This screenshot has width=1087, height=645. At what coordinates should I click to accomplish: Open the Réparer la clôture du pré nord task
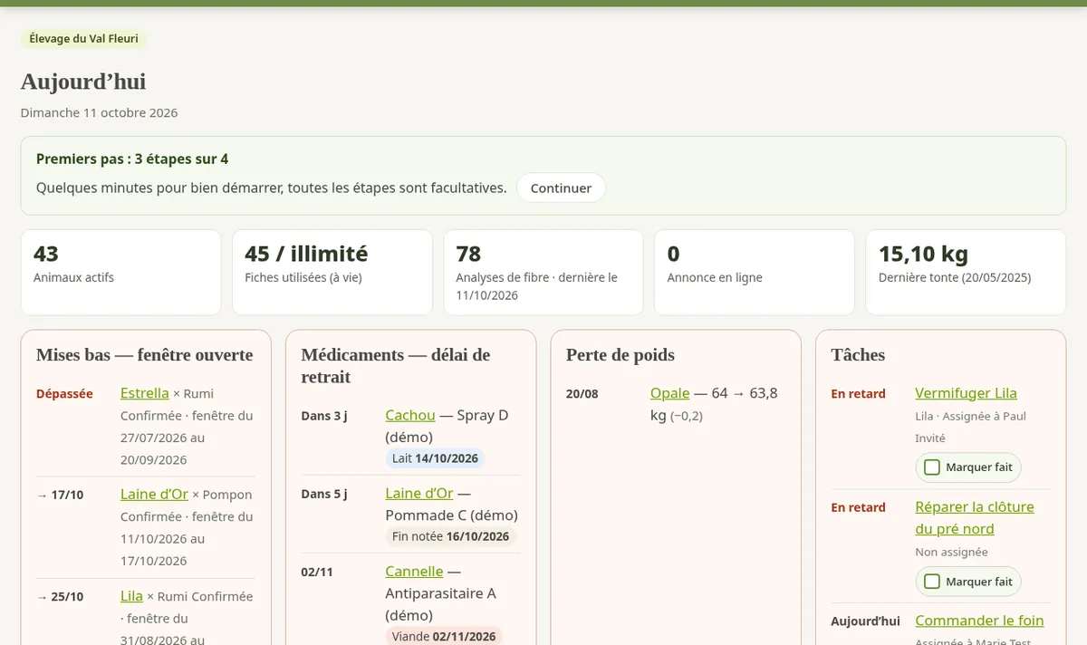975,518
